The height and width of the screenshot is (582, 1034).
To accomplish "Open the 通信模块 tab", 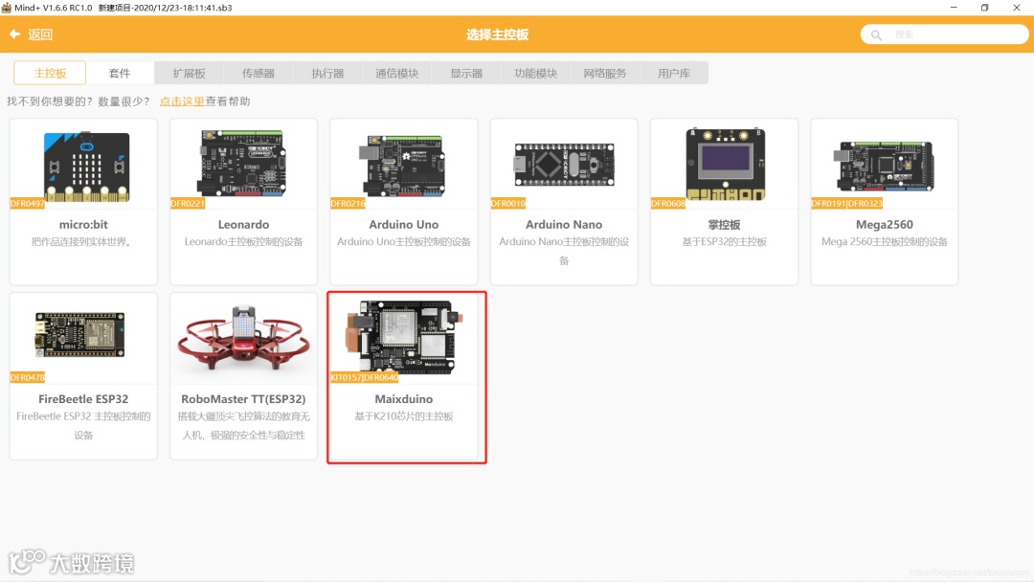I will point(397,73).
